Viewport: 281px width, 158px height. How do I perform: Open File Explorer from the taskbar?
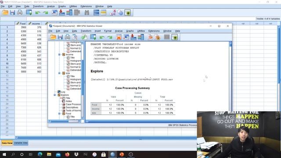[x=49, y=154]
